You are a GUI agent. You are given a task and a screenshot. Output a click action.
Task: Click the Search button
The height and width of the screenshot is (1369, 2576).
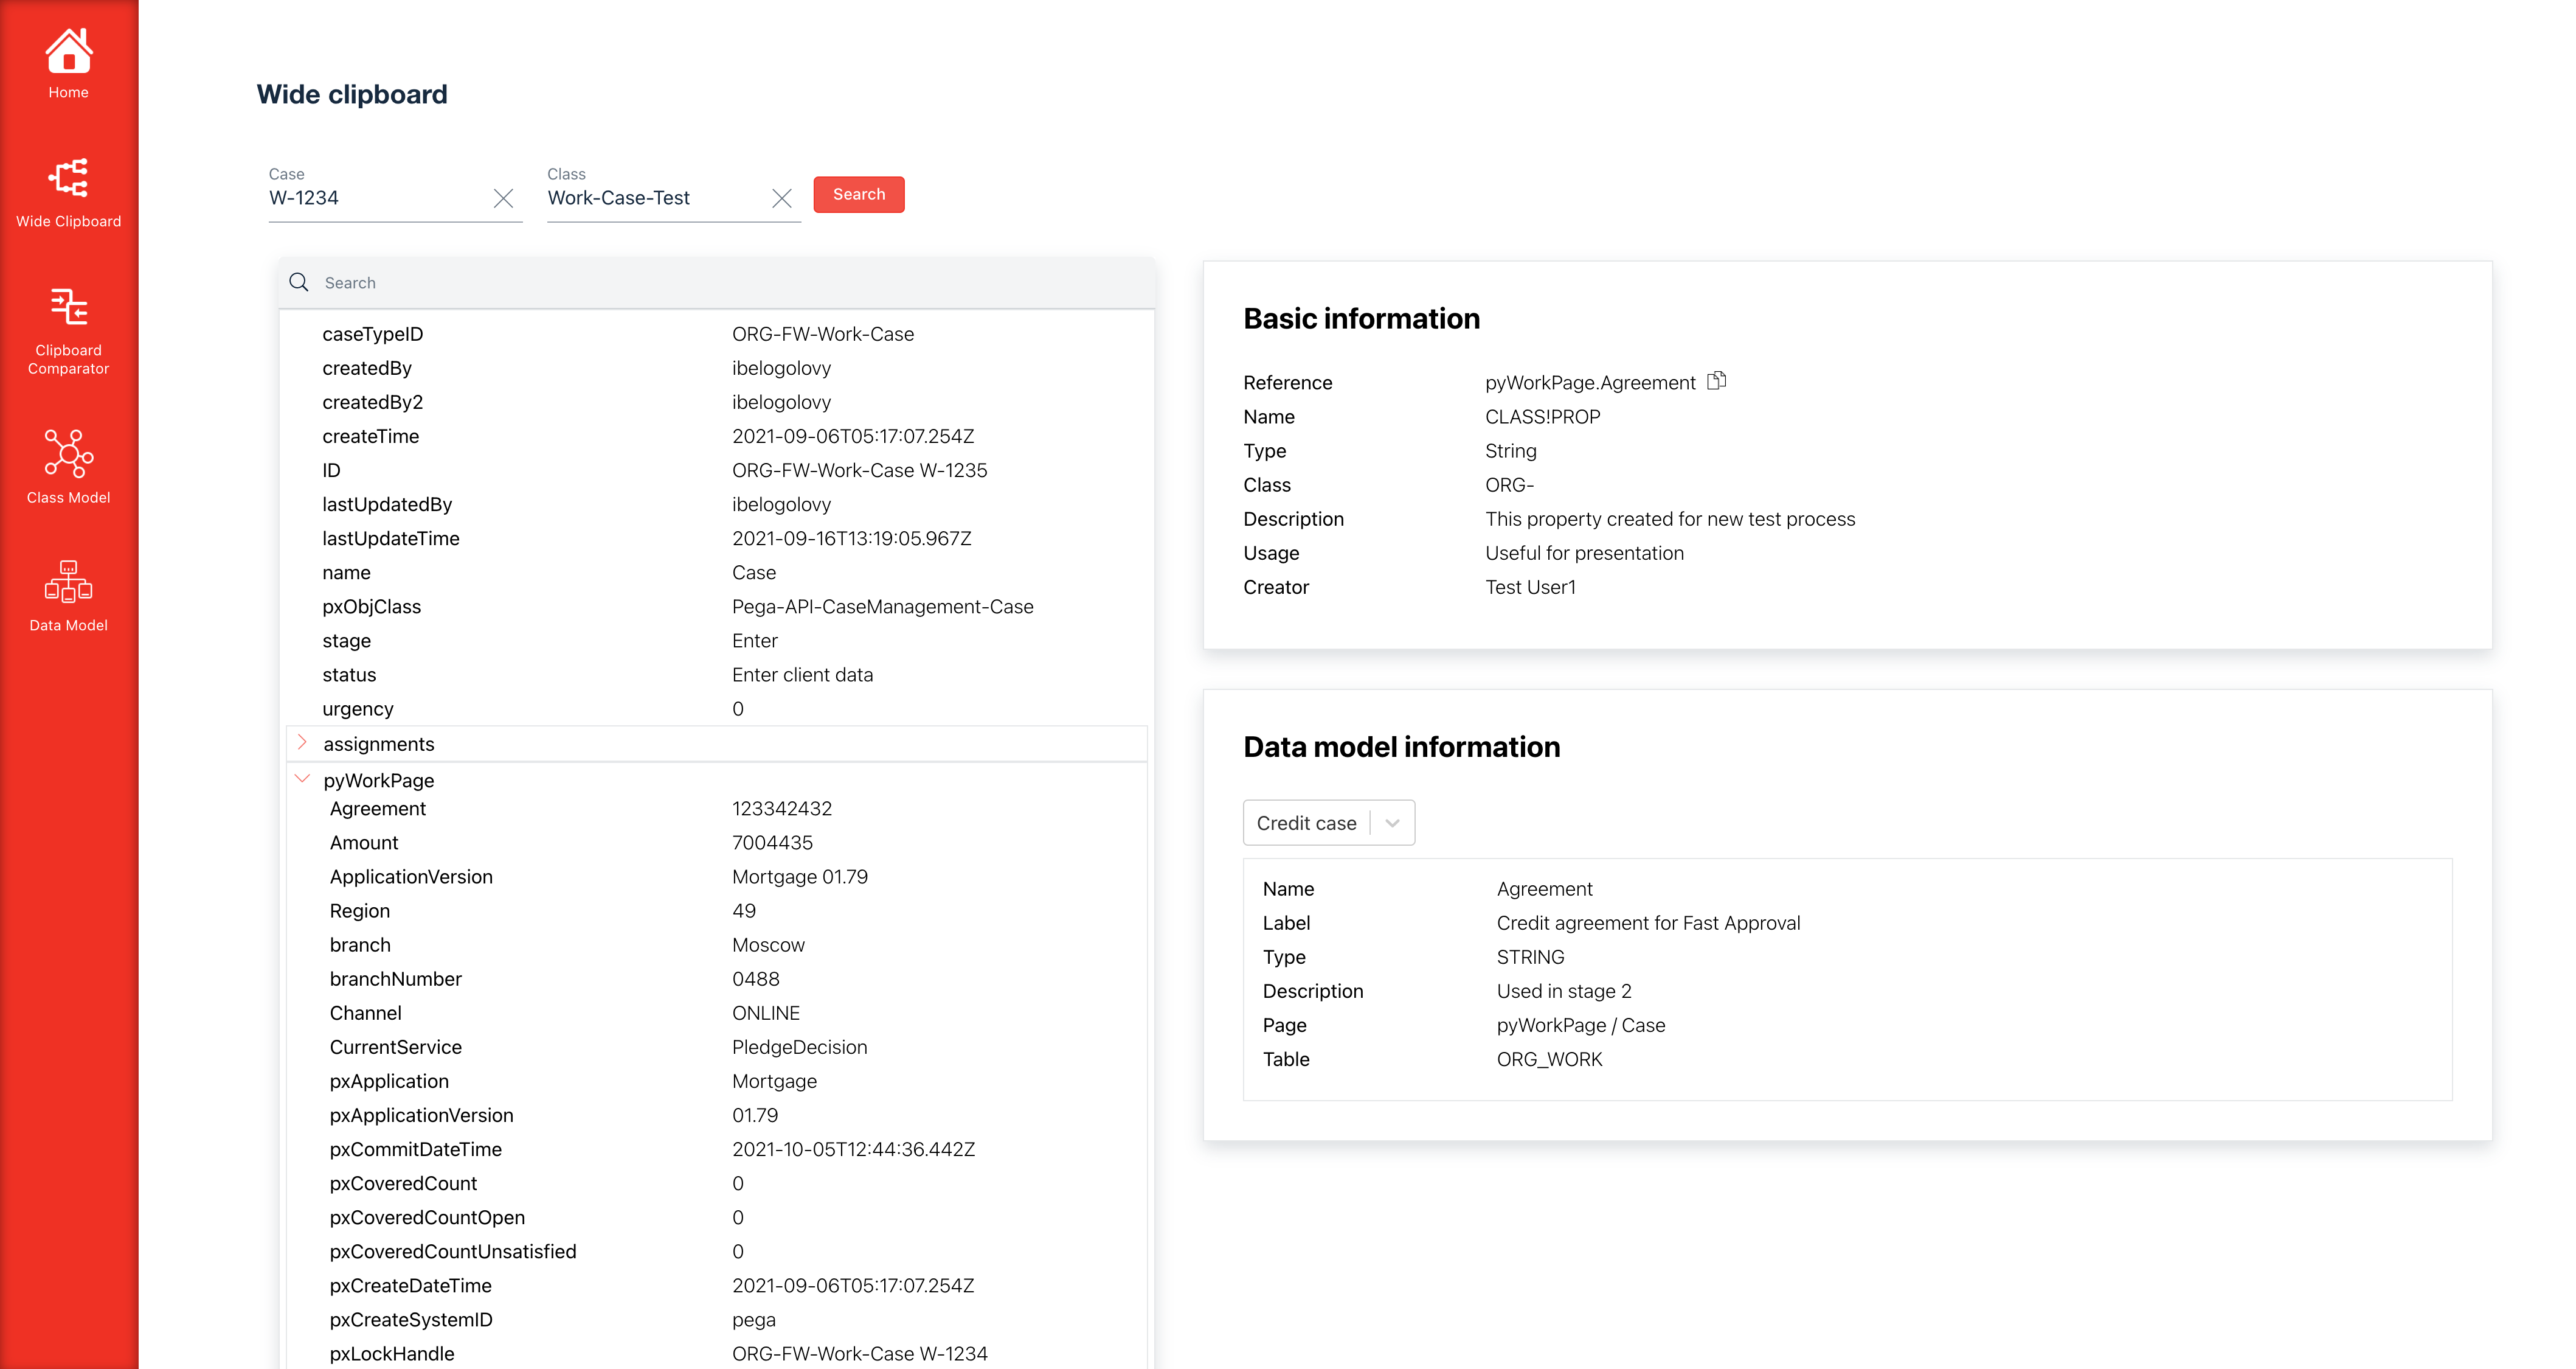point(858,194)
